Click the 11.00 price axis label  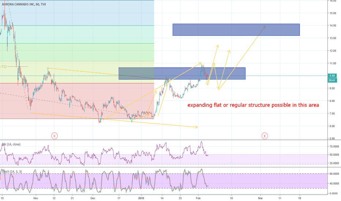click(x=333, y=64)
